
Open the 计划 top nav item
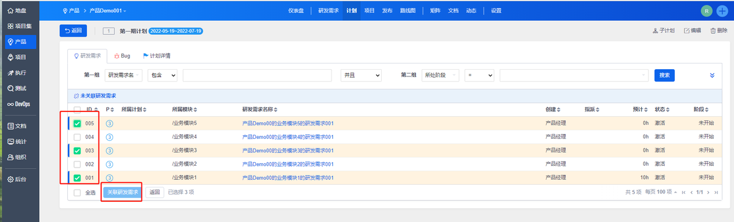point(351,11)
